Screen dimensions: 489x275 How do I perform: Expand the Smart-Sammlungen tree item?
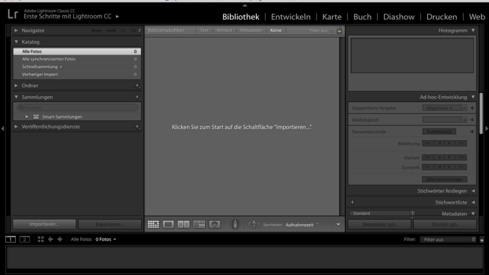coord(27,117)
